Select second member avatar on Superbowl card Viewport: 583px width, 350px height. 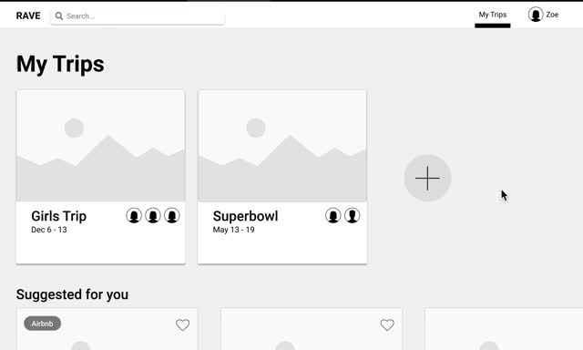pos(353,215)
